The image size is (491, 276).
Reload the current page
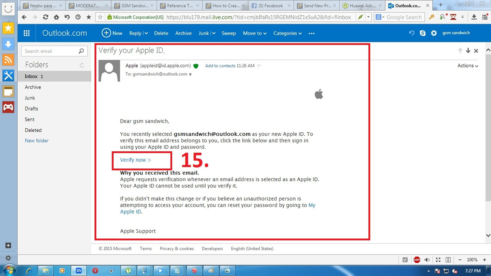click(45, 17)
